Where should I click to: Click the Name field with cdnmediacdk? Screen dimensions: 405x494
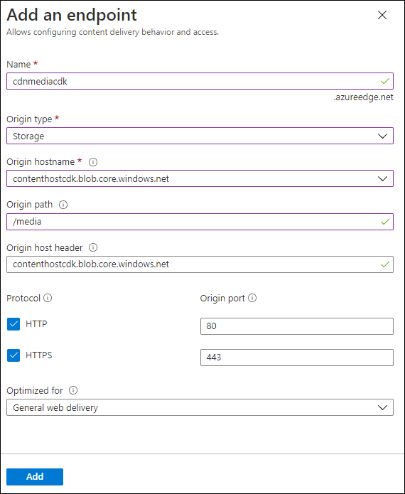point(200,81)
